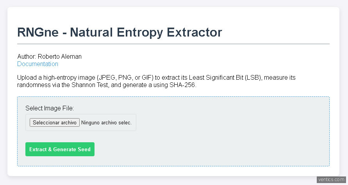Screen dimensions: 348x185
Task: Click the horizontal divider under the title
Action: 173,44
